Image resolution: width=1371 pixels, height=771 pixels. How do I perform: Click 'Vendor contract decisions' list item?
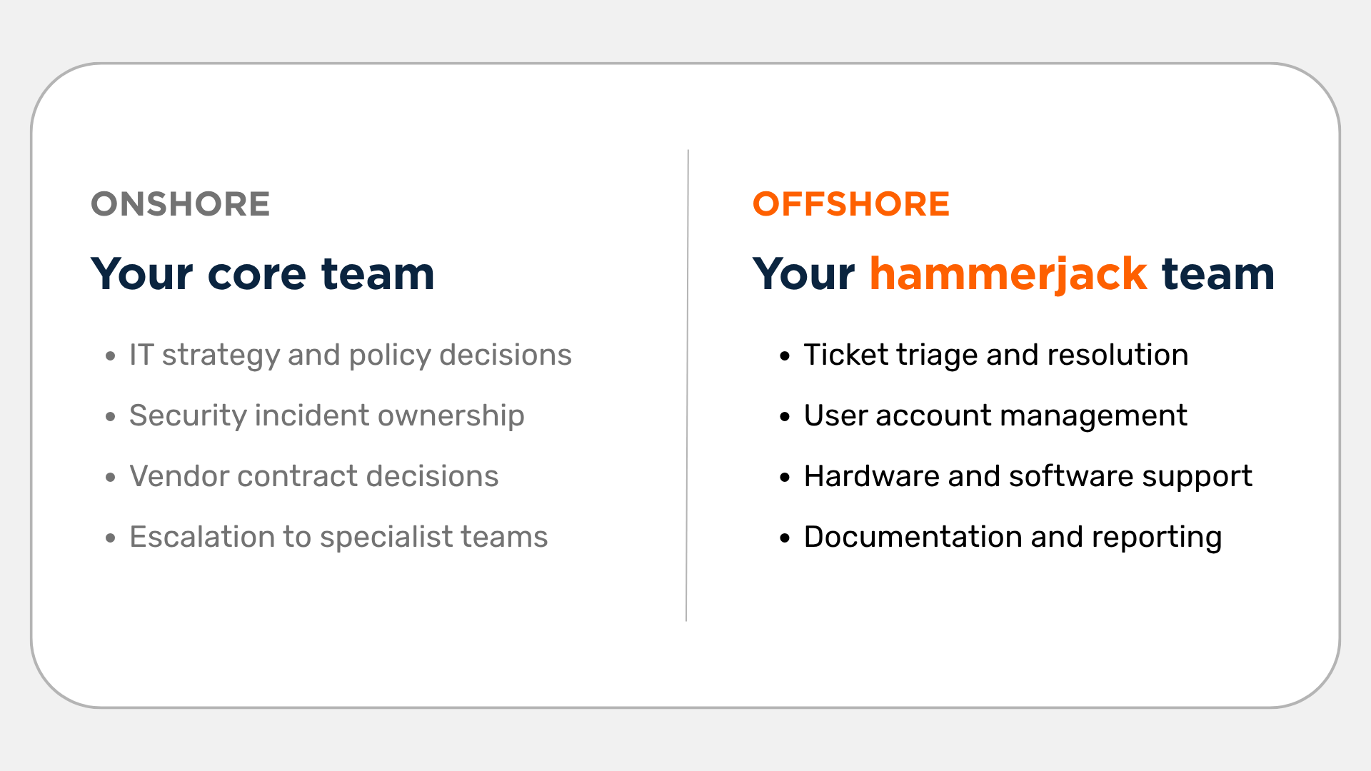click(x=314, y=476)
